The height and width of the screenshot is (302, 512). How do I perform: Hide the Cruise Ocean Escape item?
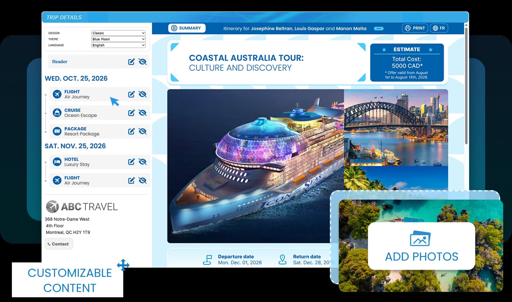143,113
